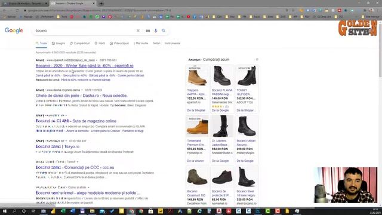Select the Toate results tab
The width and height of the screenshot is (382, 215).
click(x=41, y=44)
